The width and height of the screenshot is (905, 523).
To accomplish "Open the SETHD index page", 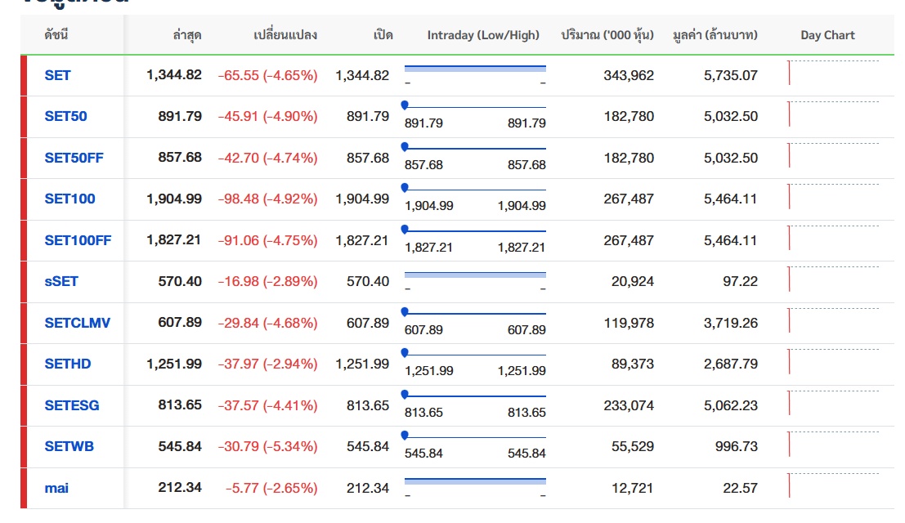I will coord(68,364).
